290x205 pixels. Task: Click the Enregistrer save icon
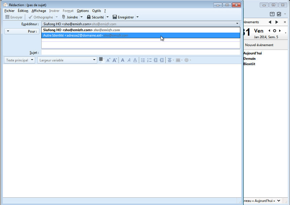click(115, 17)
